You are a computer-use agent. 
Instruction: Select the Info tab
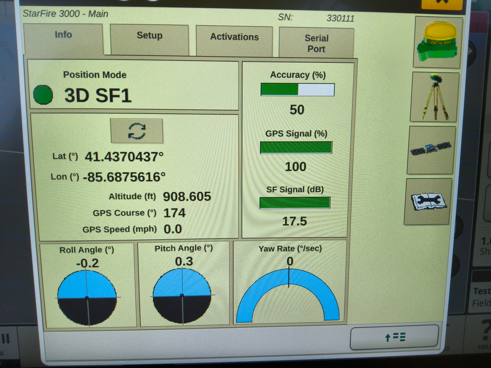click(x=63, y=35)
